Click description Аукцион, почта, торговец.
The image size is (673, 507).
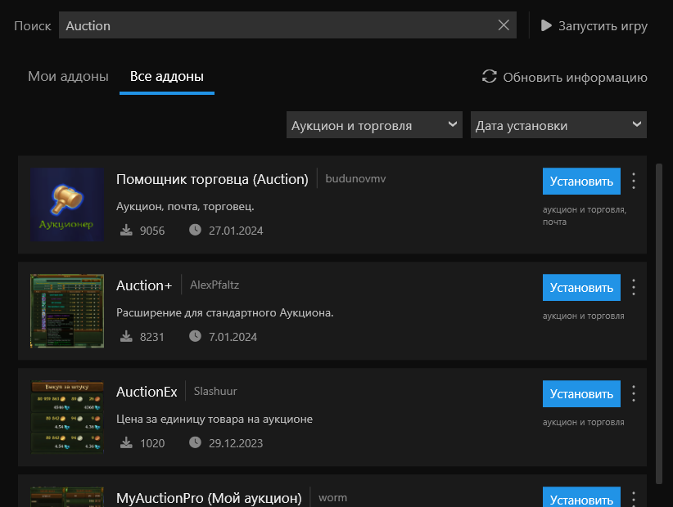[185, 207]
